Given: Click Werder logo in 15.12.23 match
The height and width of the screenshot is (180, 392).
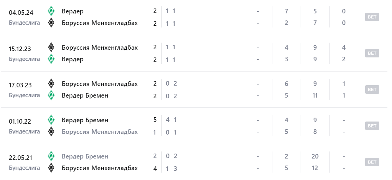Looking at the screenshot, I should (52, 59).
